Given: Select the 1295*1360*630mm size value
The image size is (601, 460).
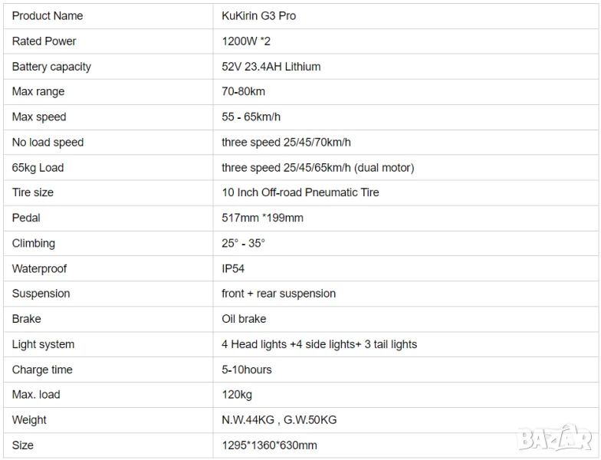Looking at the screenshot, I should click(x=269, y=445).
